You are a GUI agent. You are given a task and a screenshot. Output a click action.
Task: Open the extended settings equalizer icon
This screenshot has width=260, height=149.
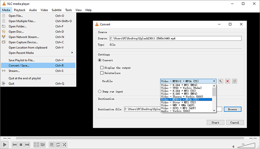click(43, 145)
